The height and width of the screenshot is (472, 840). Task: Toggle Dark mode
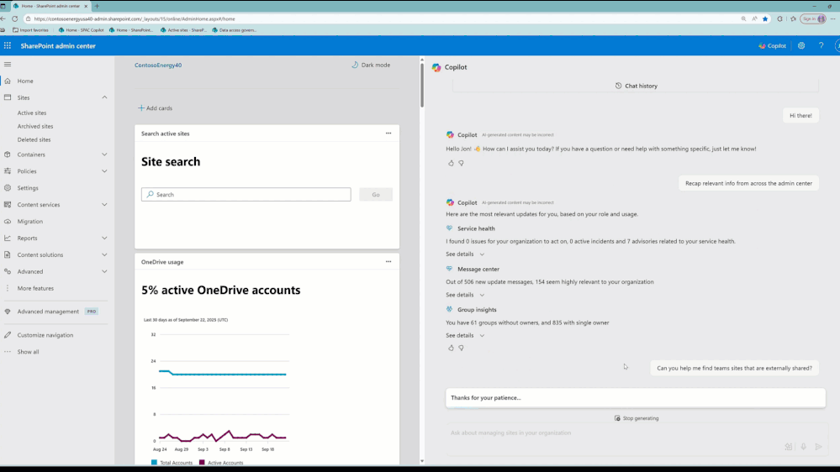point(371,65)
